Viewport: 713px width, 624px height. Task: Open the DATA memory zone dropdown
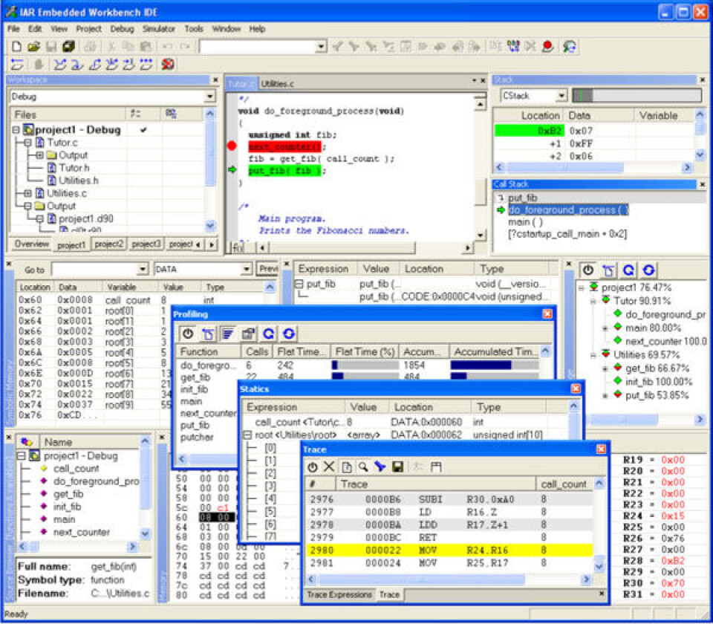pyautogui.click(x=246, y=269)
